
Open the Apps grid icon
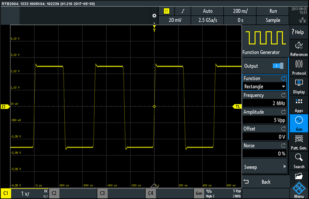click(x=299, y=105)
